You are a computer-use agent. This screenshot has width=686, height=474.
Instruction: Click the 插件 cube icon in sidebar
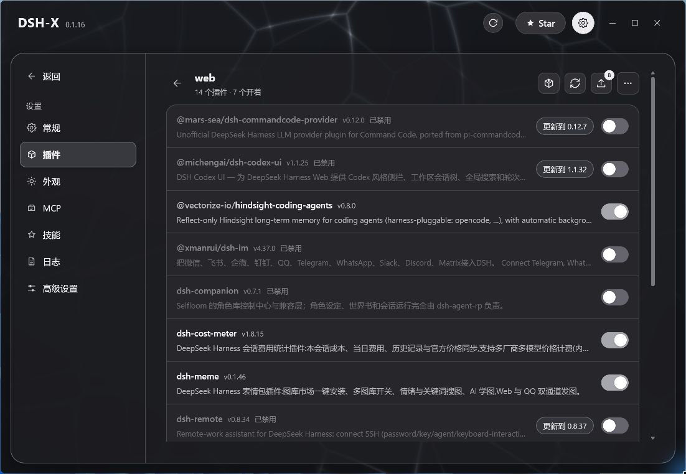pos(32,154)
